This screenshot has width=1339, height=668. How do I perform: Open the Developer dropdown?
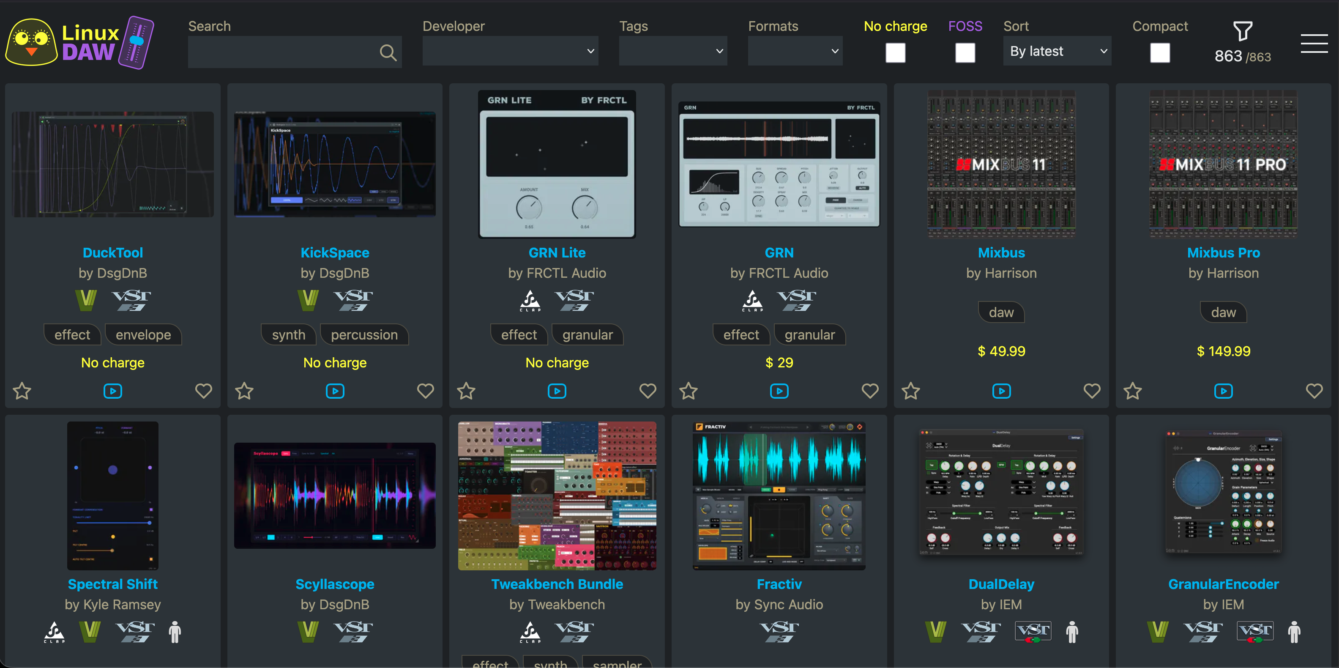pyautogui.click(x=510, y=51)
